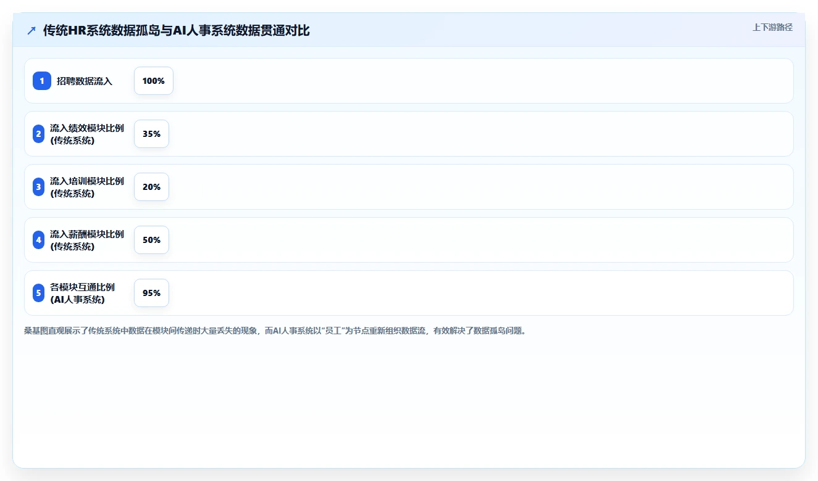Select step number 4 badge

point(39,240)
